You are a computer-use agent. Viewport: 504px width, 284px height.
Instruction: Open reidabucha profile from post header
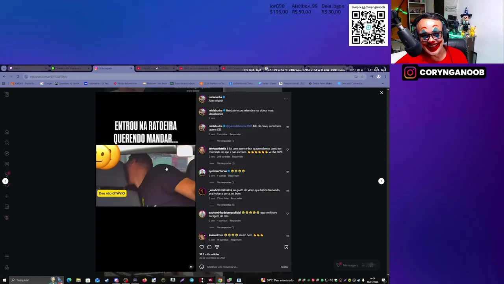click(x=215, y=97)
